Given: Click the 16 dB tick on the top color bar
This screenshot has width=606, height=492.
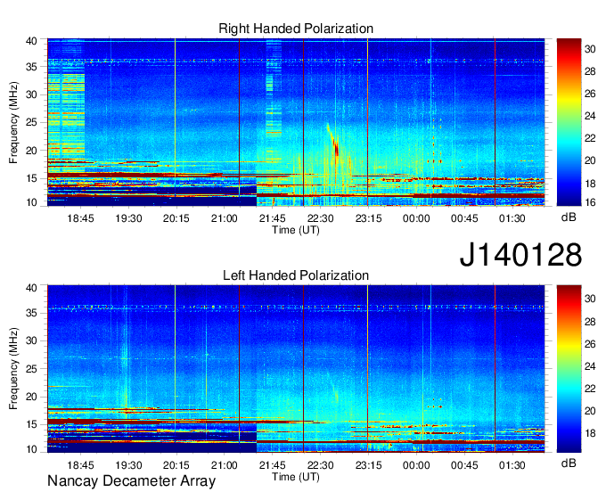Looking at the screenshot, I should point(590,202).
